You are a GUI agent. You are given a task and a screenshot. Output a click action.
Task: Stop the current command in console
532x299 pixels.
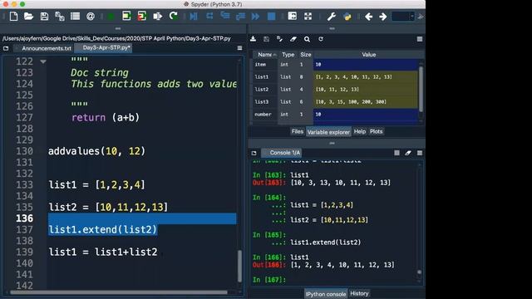click(x=397, y=153)
